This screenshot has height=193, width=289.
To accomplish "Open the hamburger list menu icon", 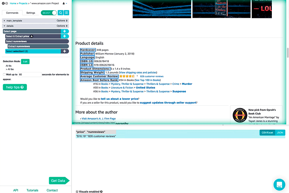I will click(x=67, y=13).
